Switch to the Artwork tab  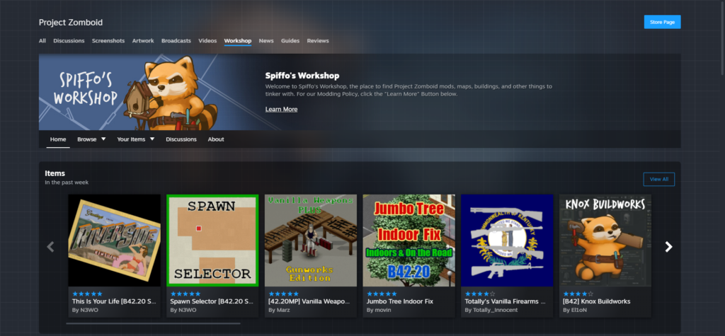click(x=143, y=40)
